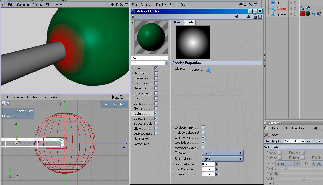Image resolution: width=323 pixels, height=185 pixels.
Task: Collapse material preview with small triangle
Action: tap(132, 22)
